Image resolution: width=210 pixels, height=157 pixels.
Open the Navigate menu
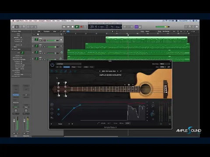click(42, 21)
